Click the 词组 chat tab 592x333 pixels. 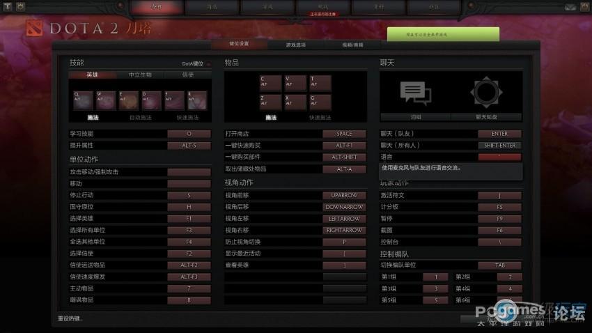(416, 117)
